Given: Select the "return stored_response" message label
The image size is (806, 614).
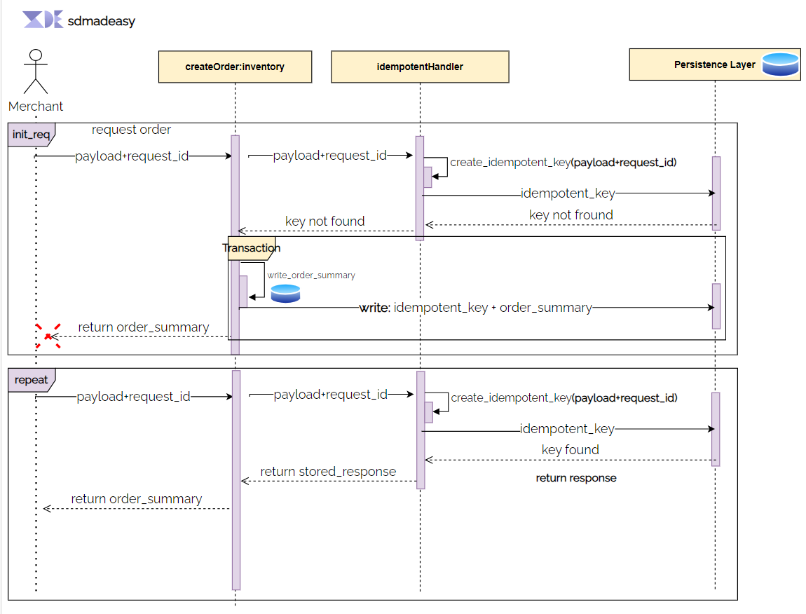Looking at the screenshot, I should point(328,471).
